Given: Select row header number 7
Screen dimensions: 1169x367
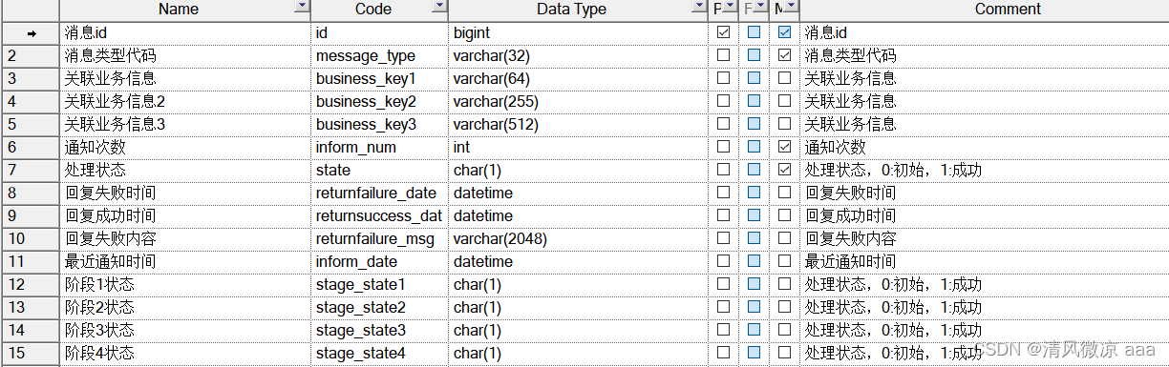Looking at the screenshot, I should tap(31, 170).
